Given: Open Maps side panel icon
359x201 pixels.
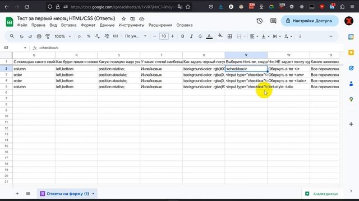Looking at the screenshot, I should [x=351, y=99].
